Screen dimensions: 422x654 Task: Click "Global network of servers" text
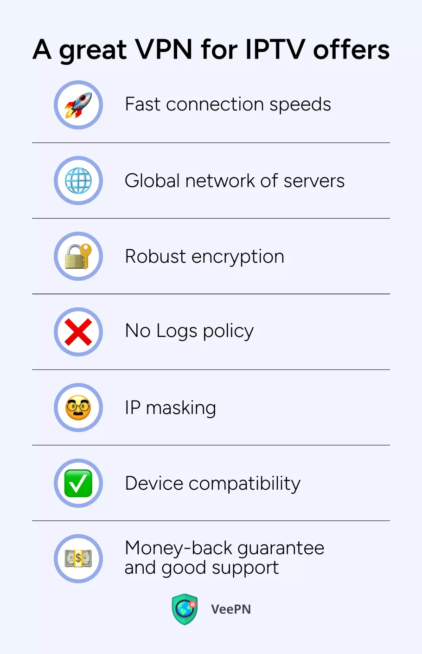[x=235, y=181]
